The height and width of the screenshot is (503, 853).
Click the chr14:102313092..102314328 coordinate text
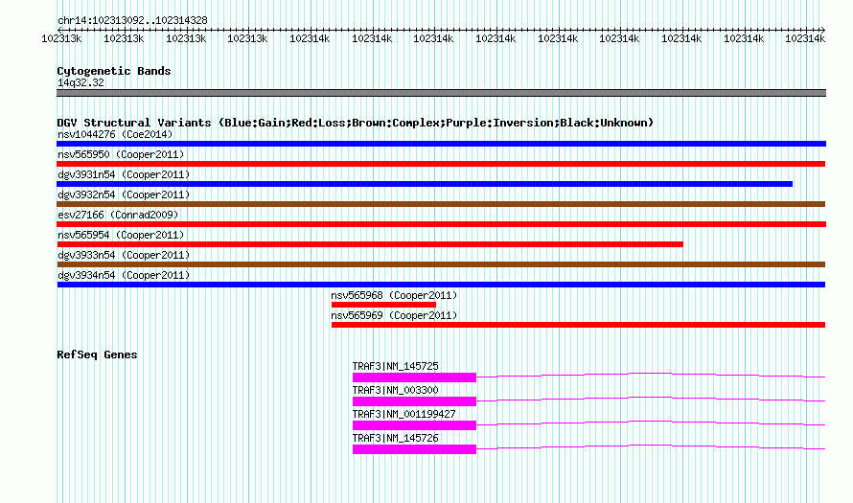[x=132, y=21]
